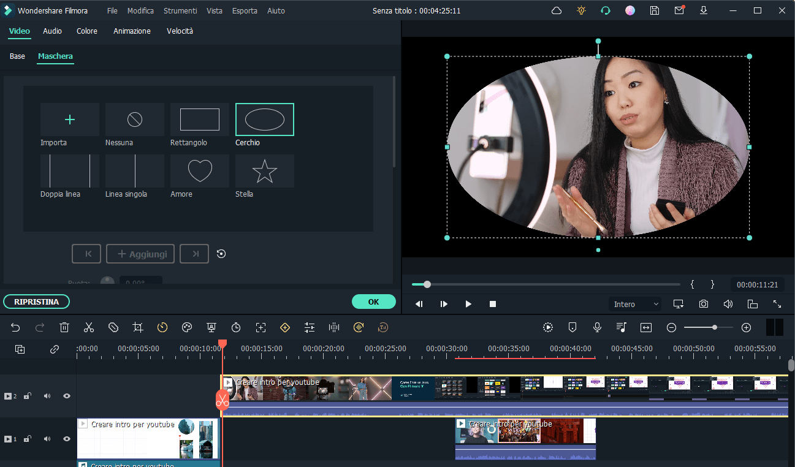Zoom in the timeline
795x467 pixels.
(x=746, y=328)
